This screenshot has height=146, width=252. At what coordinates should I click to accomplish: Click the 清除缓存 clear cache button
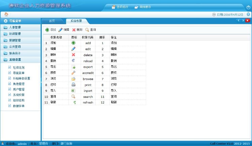click(143, 7)
